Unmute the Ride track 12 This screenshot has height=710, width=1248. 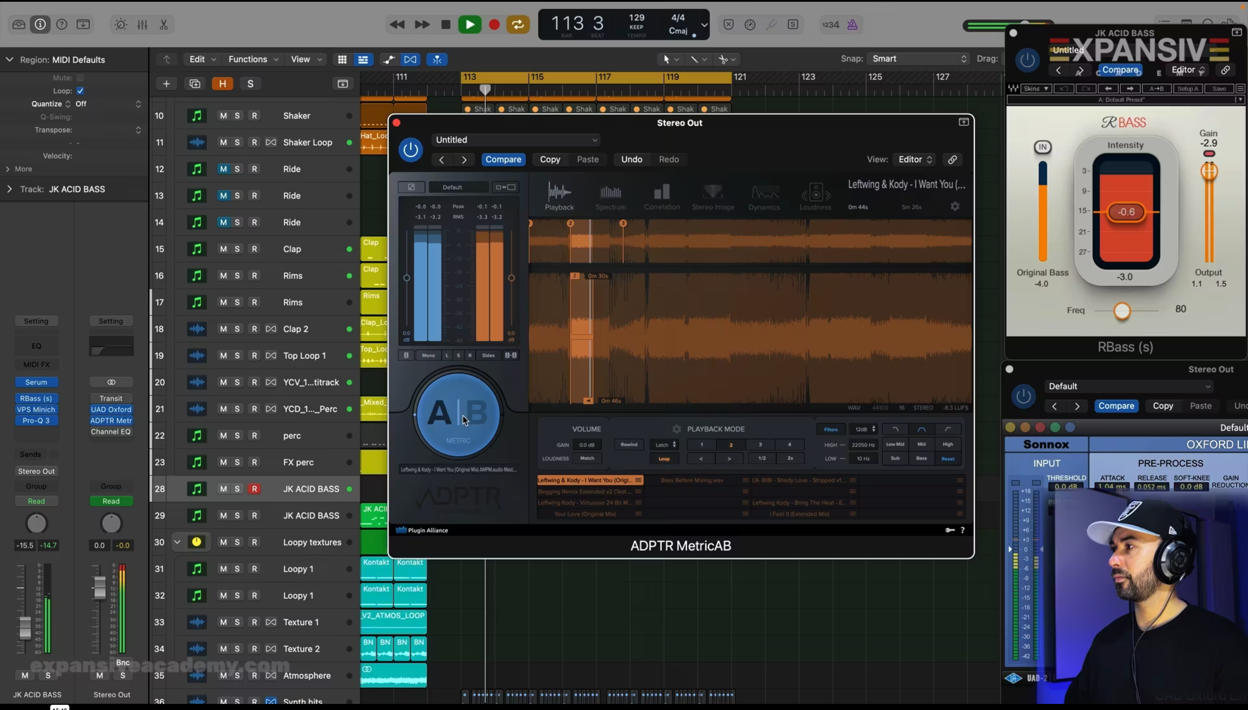pos(223,169)
